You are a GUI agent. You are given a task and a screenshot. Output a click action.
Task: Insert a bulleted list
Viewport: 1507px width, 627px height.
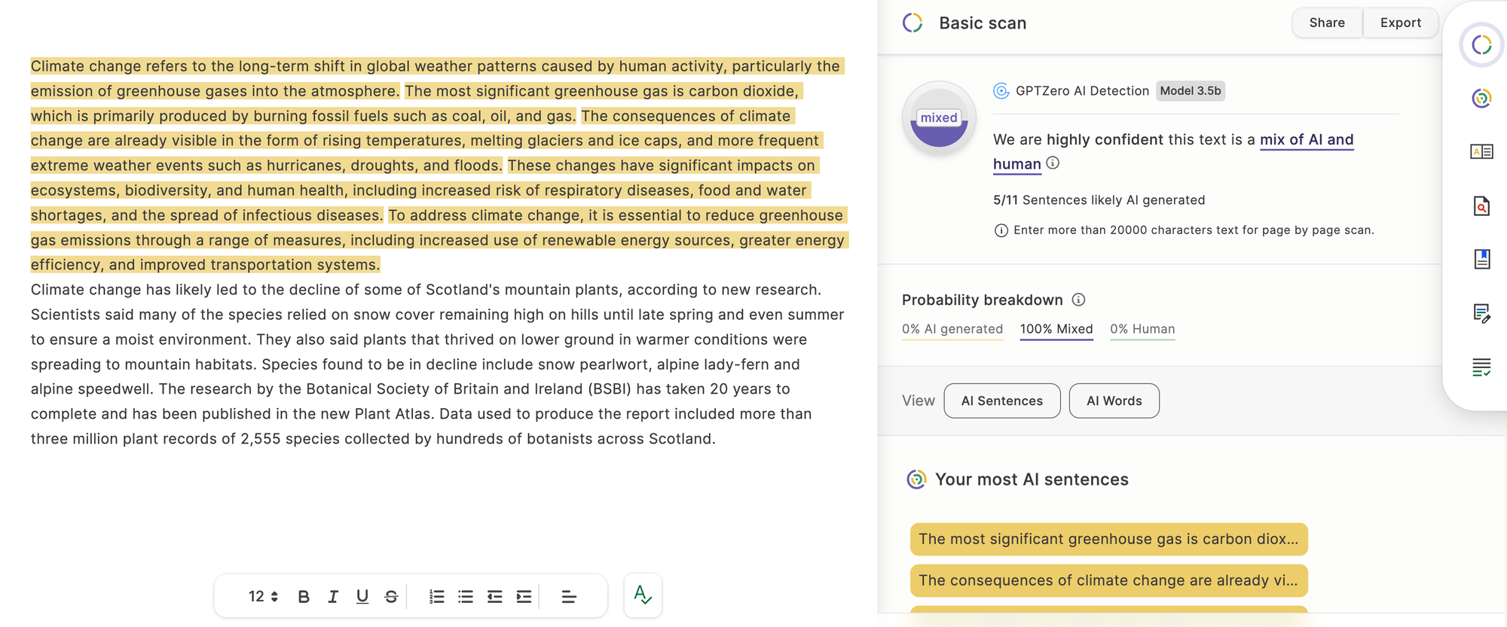(466, 597)
